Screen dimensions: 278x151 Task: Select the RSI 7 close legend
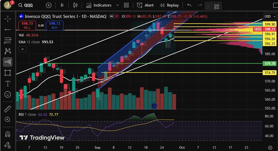pyautogui.click(x=38, y=114)
